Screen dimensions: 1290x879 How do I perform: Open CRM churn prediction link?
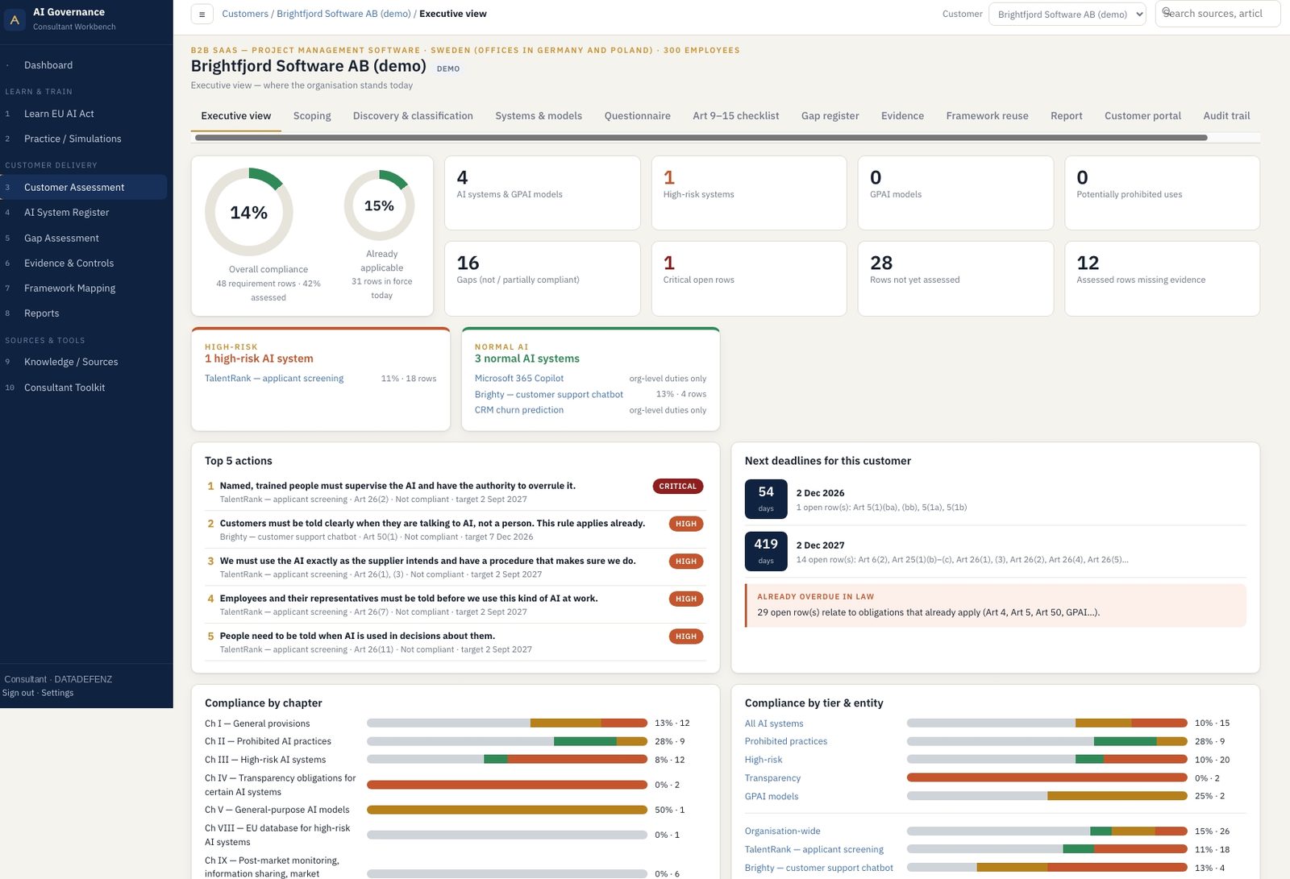click(x=519, y=410)
